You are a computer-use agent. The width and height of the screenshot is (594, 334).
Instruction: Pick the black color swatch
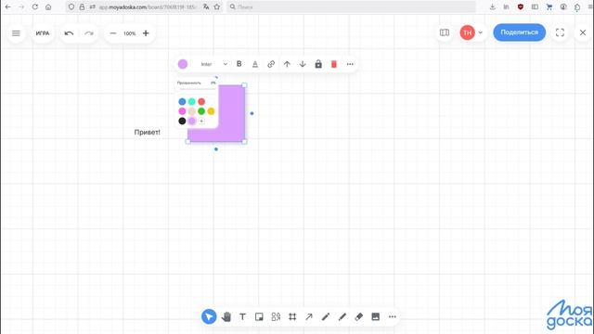point(182,121)
